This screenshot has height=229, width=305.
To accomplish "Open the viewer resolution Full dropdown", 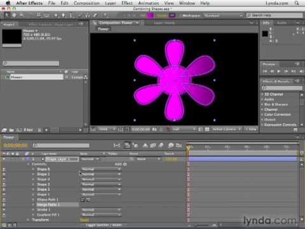I will (x=184, y=129).
